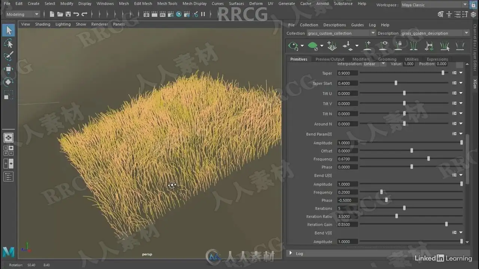Click the Lighting viewport menu
The height and width of the screenshot is (269, 479).
[x=63, y=24]
